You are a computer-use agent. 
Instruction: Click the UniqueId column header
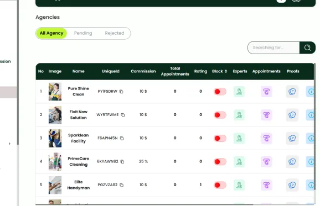click(x=111, y=71)
